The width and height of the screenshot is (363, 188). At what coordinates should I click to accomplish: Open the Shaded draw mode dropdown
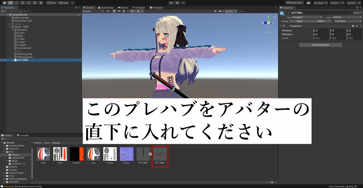tap(93, 11)
